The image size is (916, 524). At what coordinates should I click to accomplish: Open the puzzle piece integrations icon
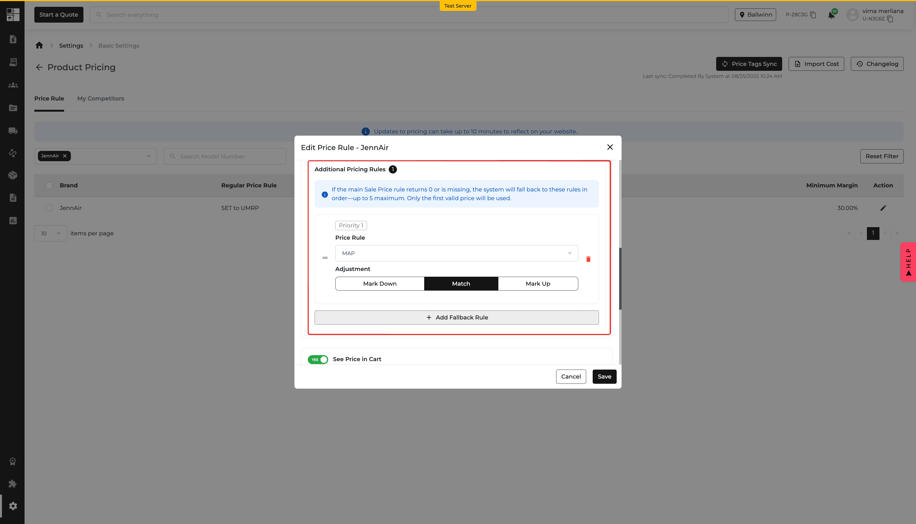point(13,484)
